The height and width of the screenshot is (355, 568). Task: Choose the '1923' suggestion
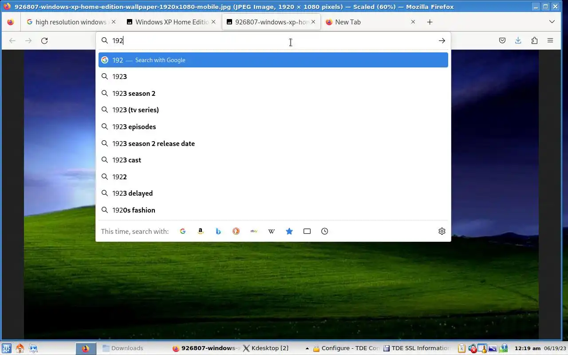point(273,77)
